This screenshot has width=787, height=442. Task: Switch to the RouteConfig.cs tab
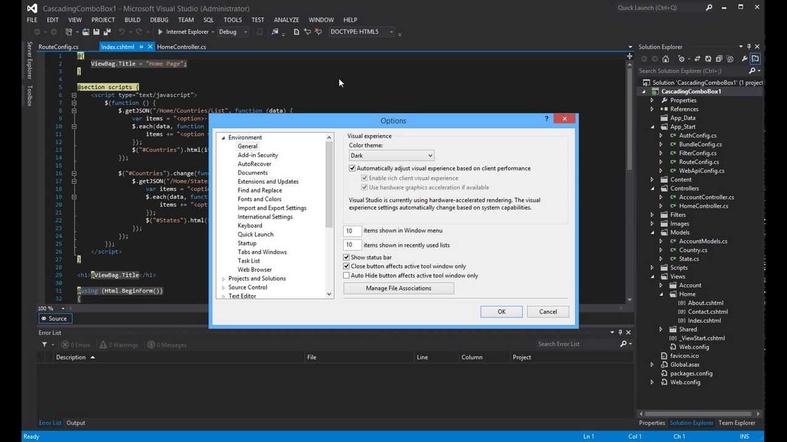click(x=58, y=47)
